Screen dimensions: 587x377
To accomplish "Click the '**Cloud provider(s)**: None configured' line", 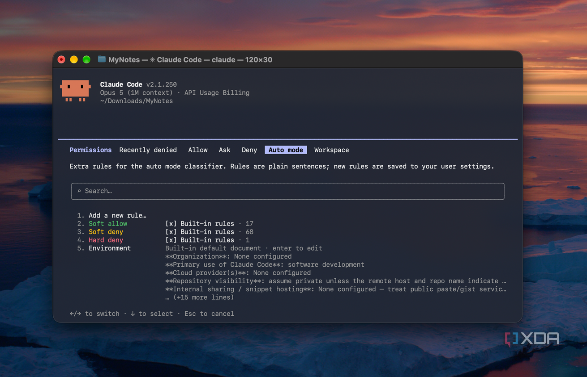I will point(238,273).
